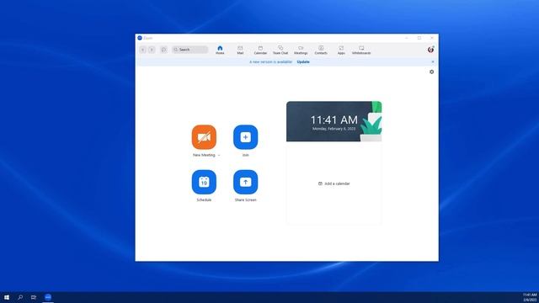Screen dimensions: 539x303
Task: Open the Contacts tab
Action: click(x=321, y=50)
